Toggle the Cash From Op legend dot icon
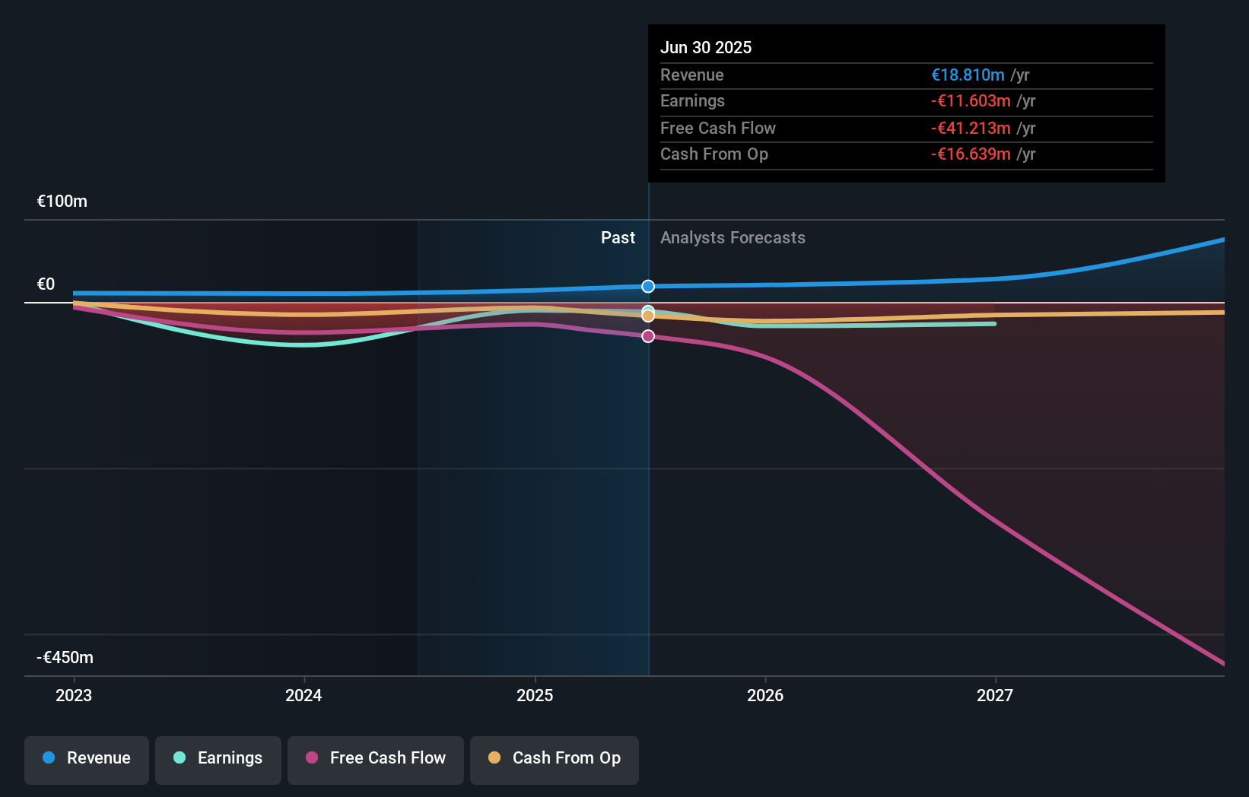 tap(494, 758)
